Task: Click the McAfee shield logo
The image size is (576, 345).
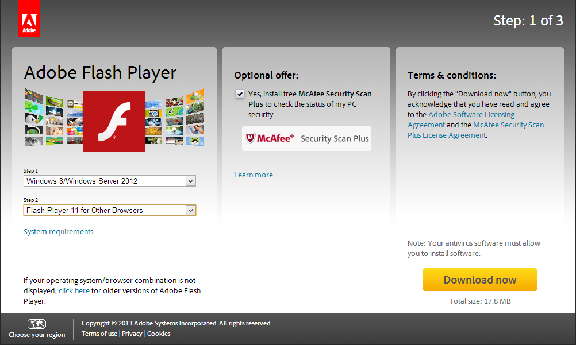Action: pyautogui.click(x=250, y=138)
